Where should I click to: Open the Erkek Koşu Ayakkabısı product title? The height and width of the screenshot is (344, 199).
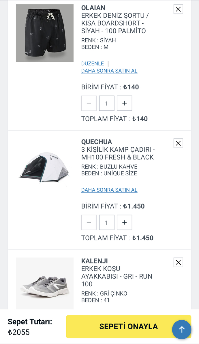tap(117, 276)
